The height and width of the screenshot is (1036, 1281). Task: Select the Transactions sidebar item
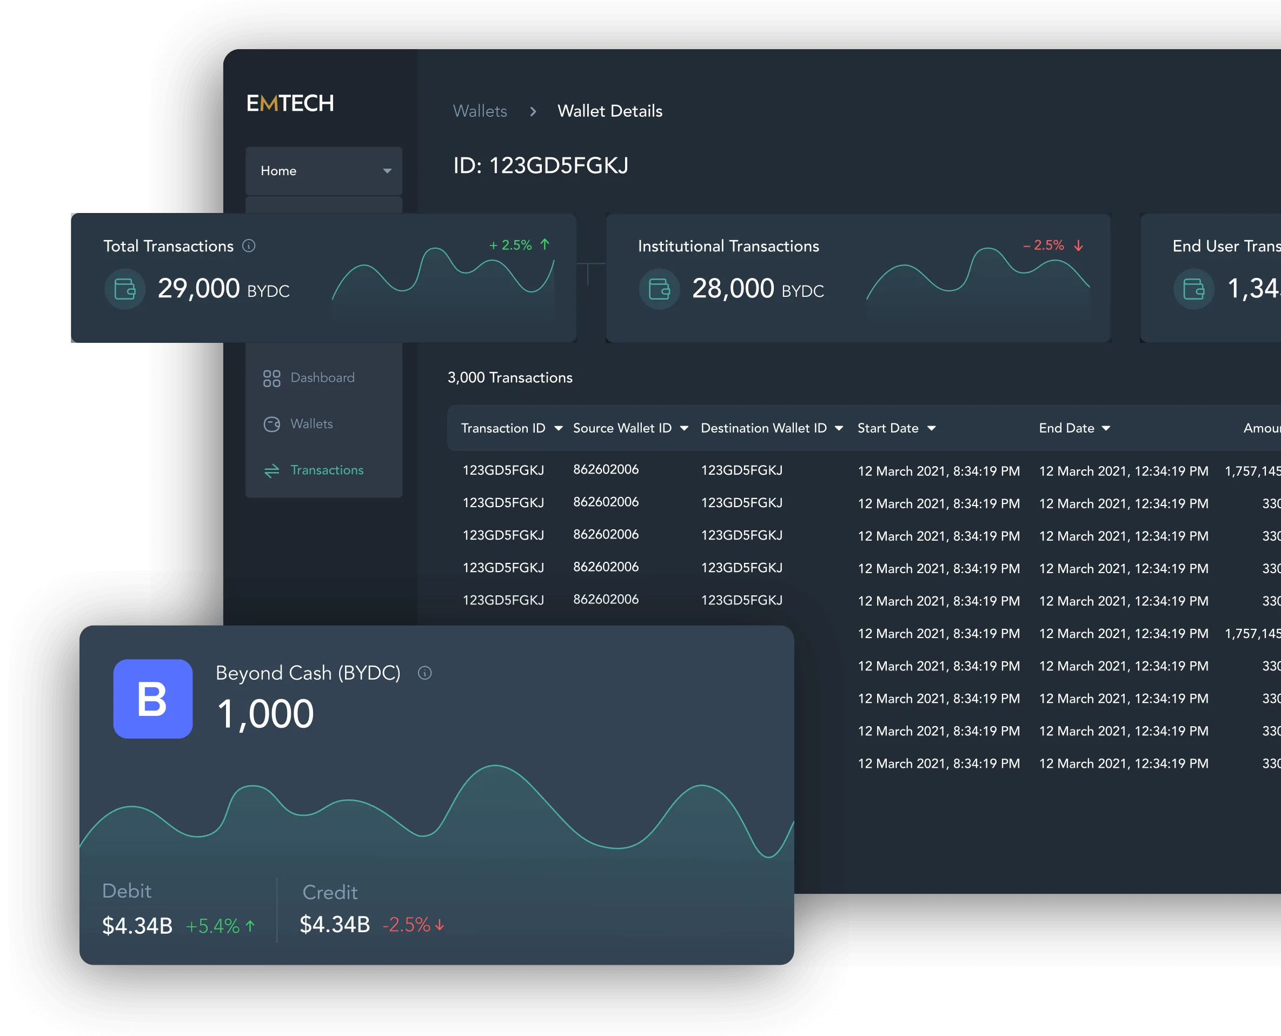327,470
